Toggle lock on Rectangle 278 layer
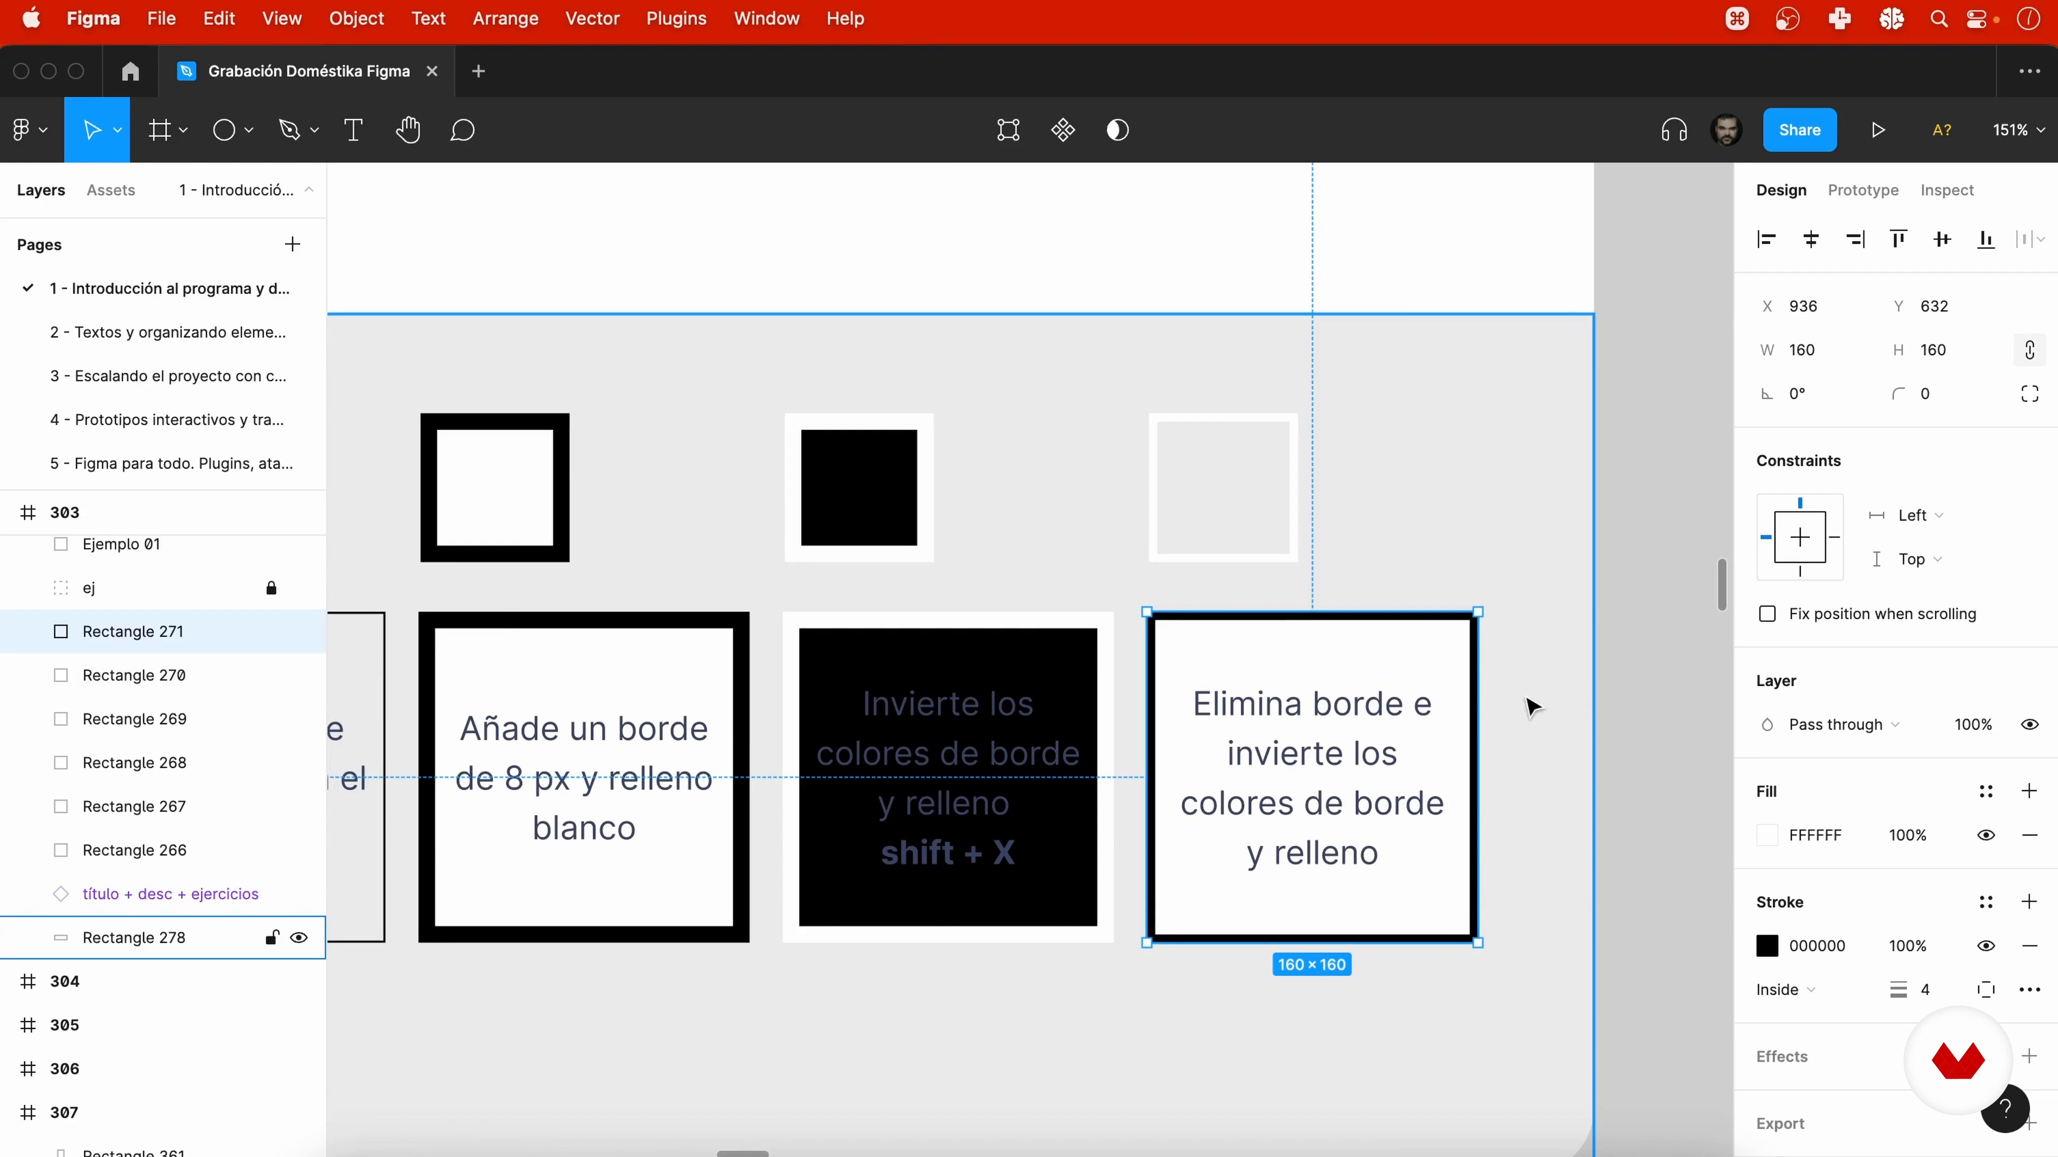Viewport: 2058px width, 1157px height. click(272, 938)
